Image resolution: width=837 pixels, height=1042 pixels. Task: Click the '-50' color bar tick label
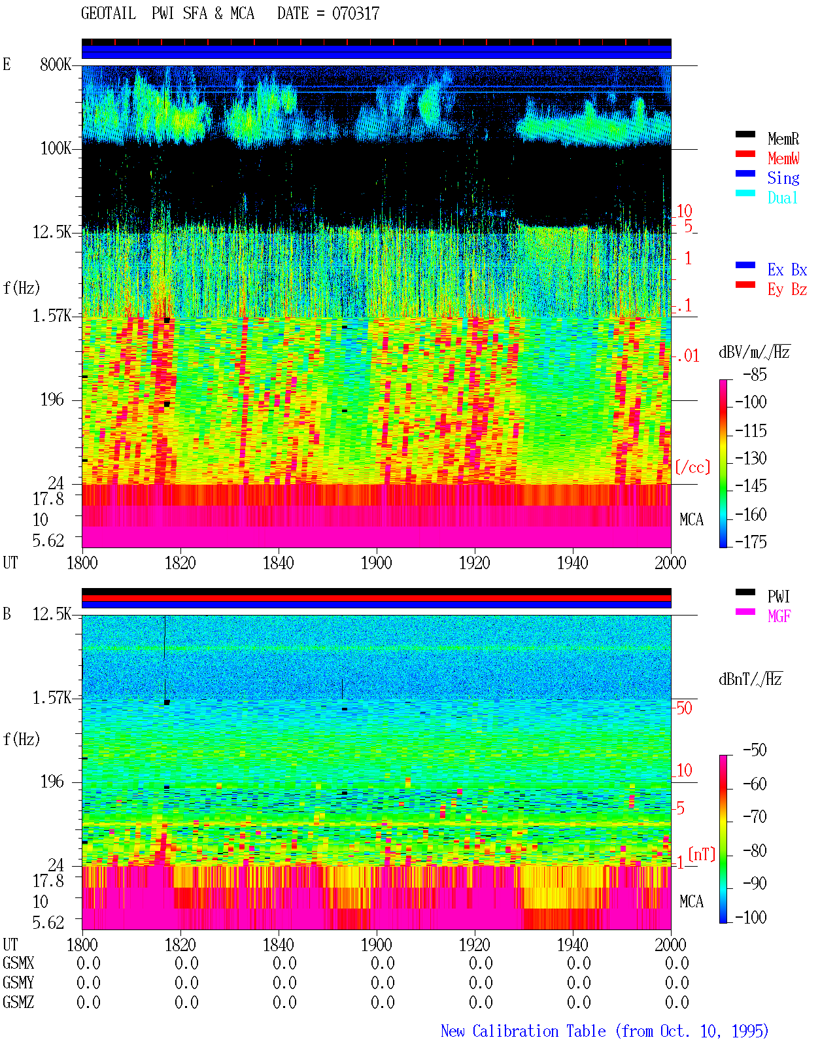pos(755,750)
